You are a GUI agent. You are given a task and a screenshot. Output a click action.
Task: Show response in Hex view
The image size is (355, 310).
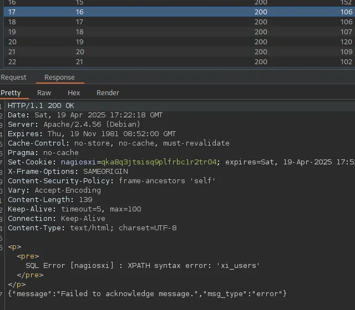(x=74, y=93)
